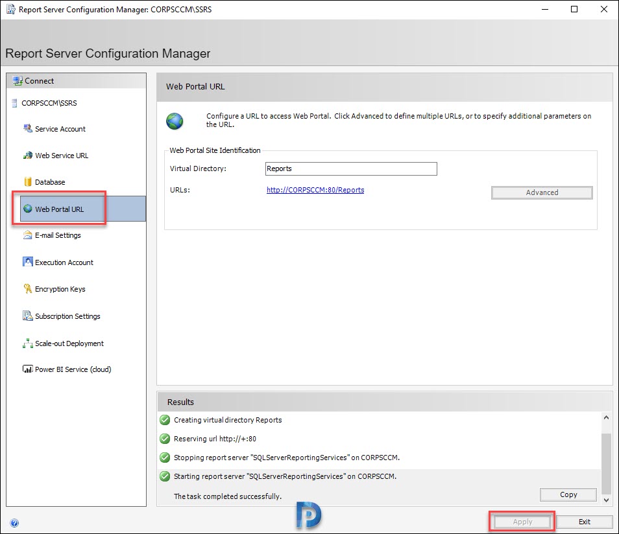Click the 'Reserving url http://+:80' result line

(215, 439)
